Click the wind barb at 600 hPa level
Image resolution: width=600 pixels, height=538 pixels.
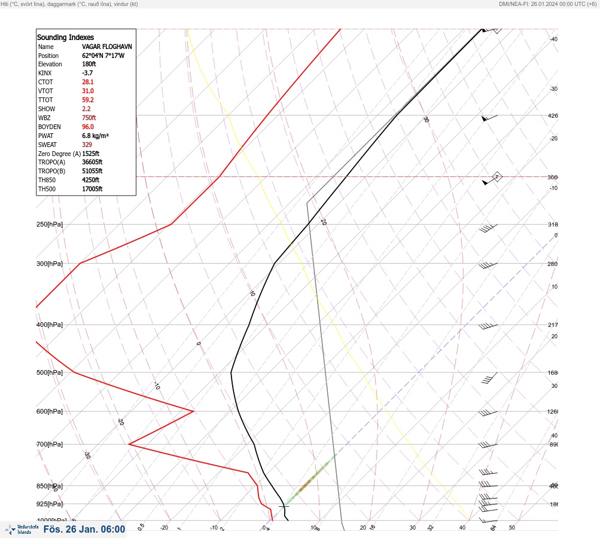click(488, 413)
